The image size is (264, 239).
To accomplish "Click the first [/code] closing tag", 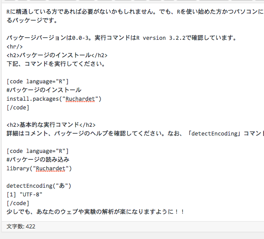I will click(x=18, y=108).
